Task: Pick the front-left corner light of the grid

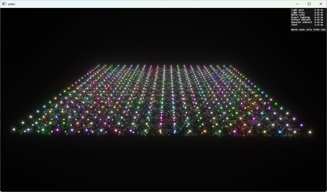Action: pos(14,129)
